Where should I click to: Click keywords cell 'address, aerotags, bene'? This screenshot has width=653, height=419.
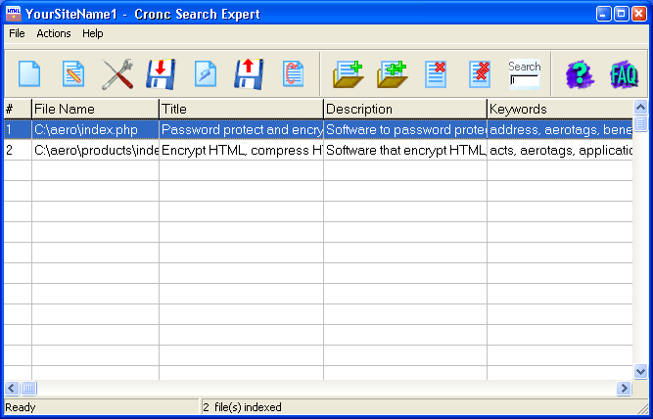point(560,129)
